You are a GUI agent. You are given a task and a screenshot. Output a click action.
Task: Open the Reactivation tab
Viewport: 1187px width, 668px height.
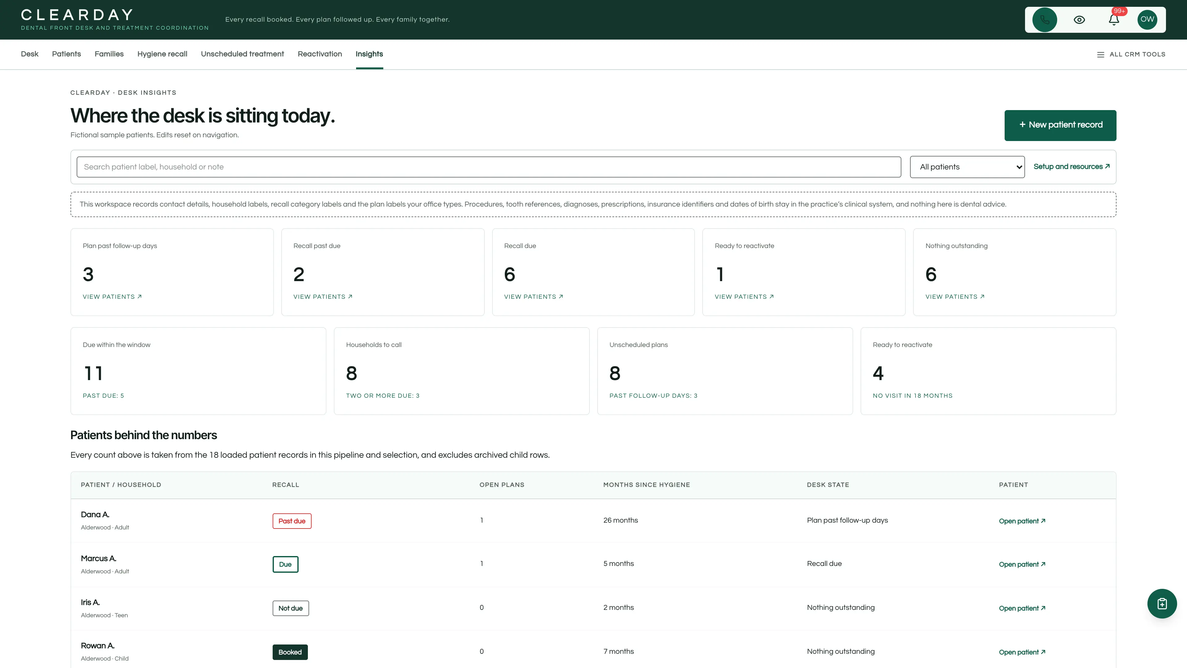pyautogui.click(x=320, y=54)
